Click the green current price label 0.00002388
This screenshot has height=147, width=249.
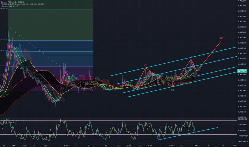click(x=242, y=71)
